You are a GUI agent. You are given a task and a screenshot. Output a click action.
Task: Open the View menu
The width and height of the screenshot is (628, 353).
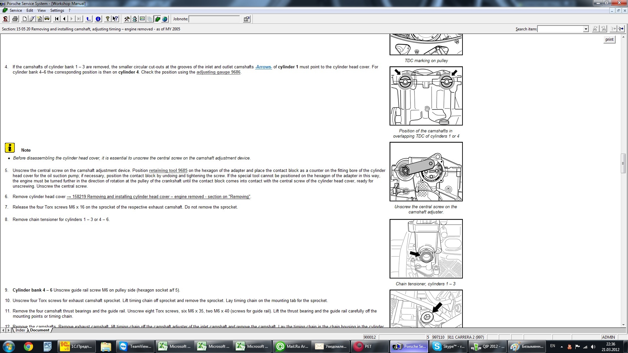[x=42, y=10]
